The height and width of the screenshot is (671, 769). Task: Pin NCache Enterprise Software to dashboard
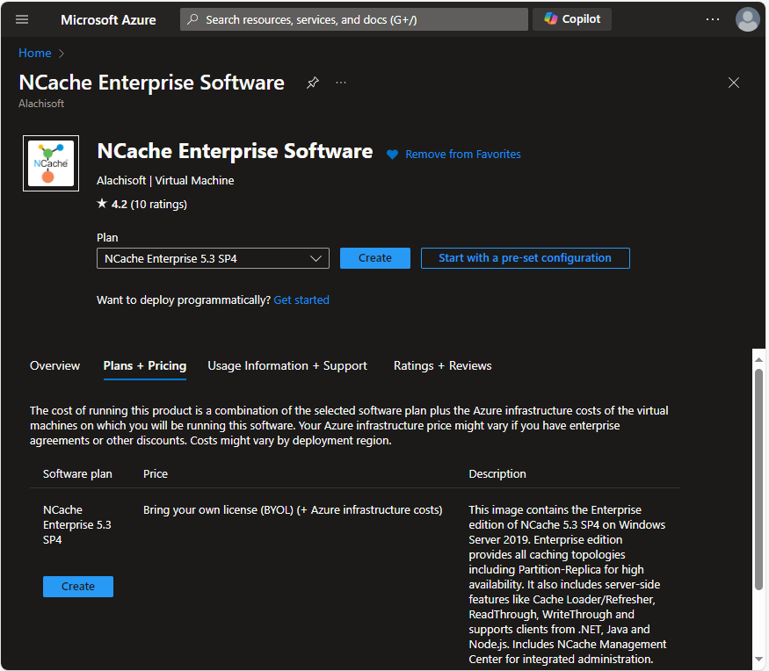coord(312,83)
